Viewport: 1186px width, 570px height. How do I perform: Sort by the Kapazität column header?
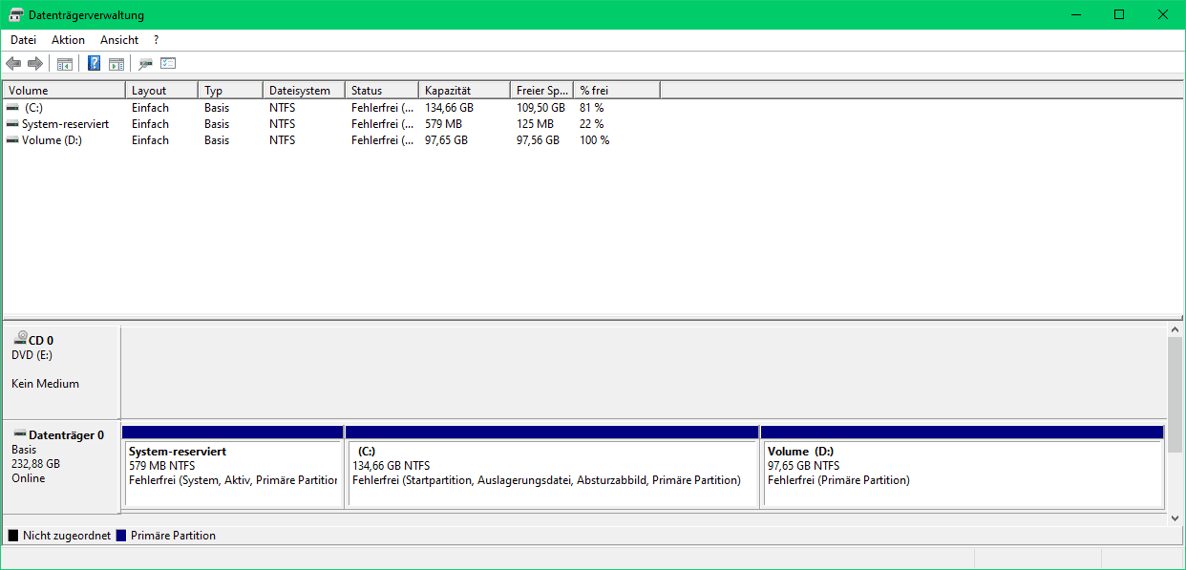pyautogui.click(x=464, y=91)
